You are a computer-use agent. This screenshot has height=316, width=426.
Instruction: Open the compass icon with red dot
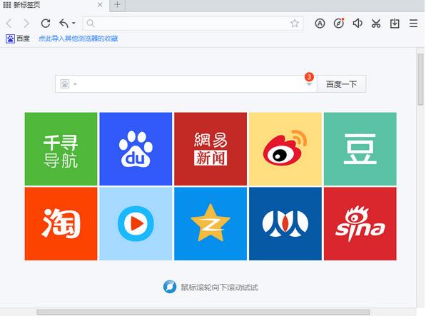click(338, 24)
